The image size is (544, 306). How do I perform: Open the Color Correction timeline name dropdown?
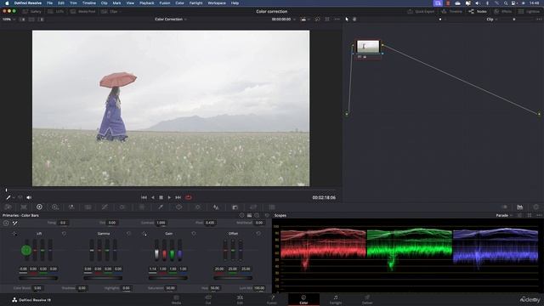[x=171, y=20]
